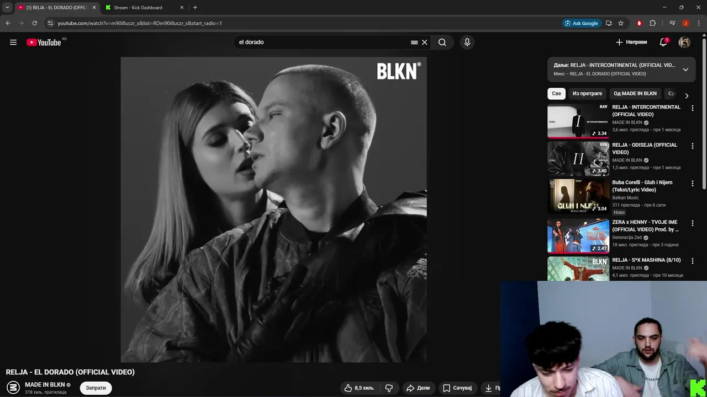Open RELJA - ODISEJA video title
Image resolution: width=707 pixels, height=397 pixels.
point(645,148)
